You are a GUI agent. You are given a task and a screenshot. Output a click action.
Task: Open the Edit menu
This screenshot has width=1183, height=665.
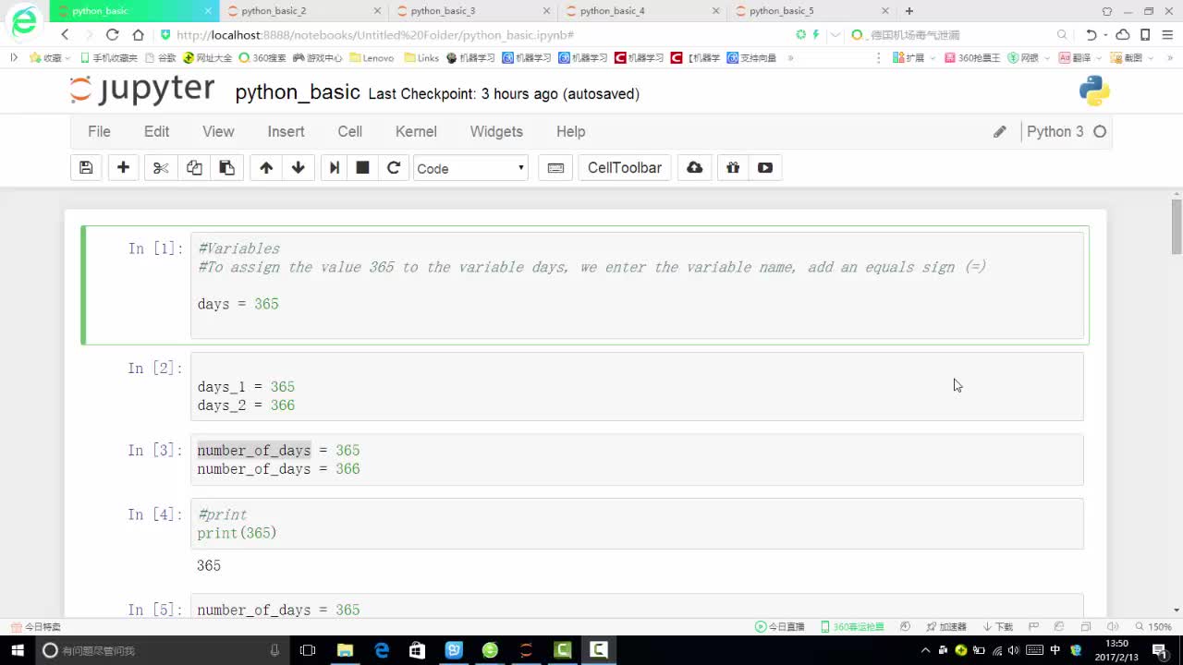point(156,131)
